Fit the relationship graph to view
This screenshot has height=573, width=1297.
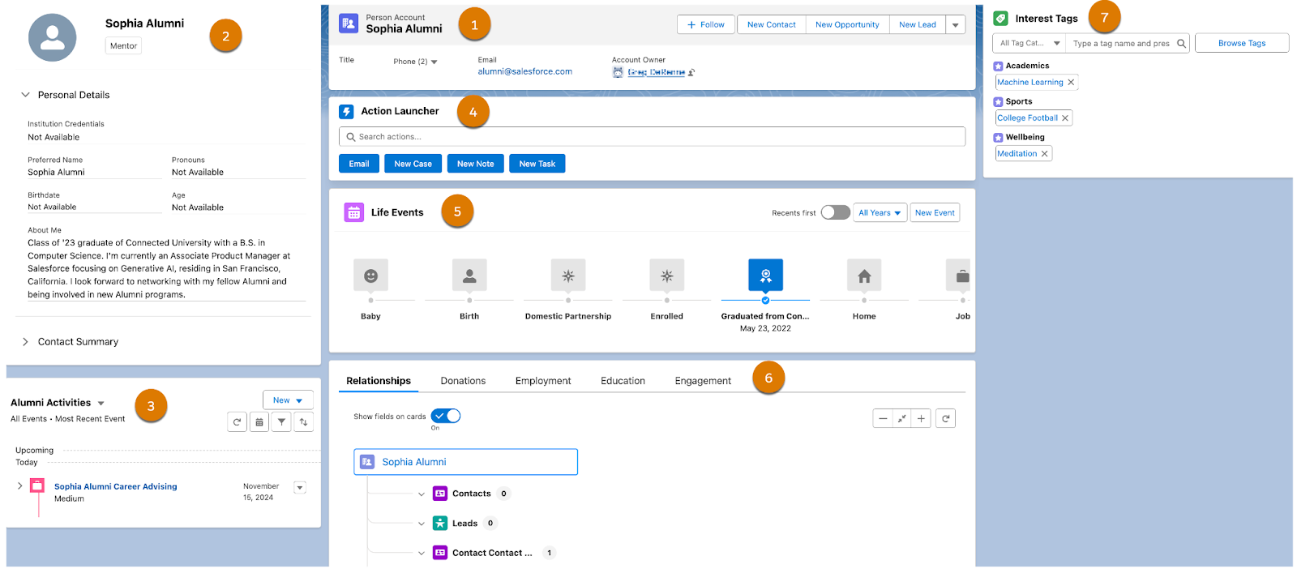pyautogui.click(x=901, y=418)
